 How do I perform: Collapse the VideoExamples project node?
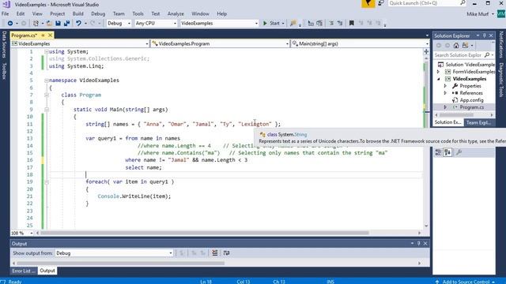[x=438, y=79]
